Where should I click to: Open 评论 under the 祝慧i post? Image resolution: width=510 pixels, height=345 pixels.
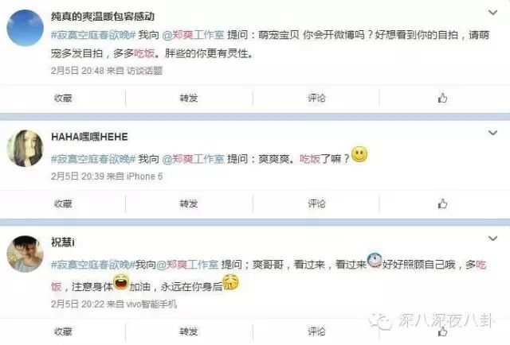316,331
